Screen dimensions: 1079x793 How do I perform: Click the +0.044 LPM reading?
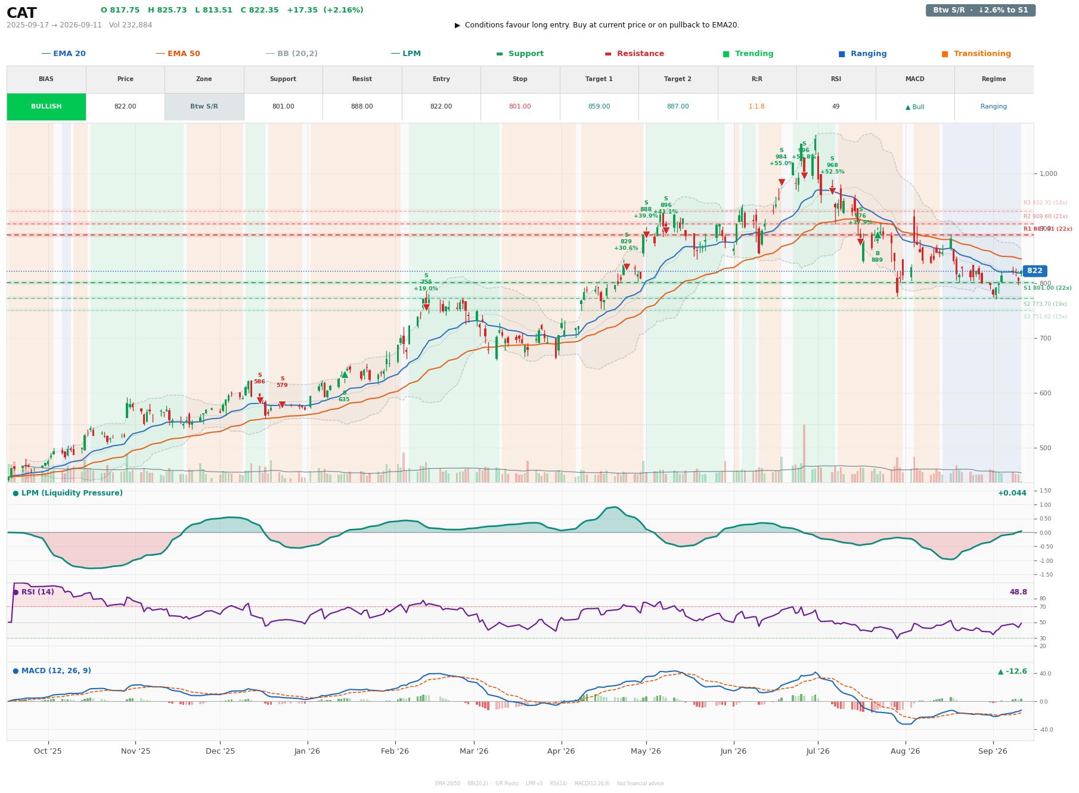[x=1012, y=493]
